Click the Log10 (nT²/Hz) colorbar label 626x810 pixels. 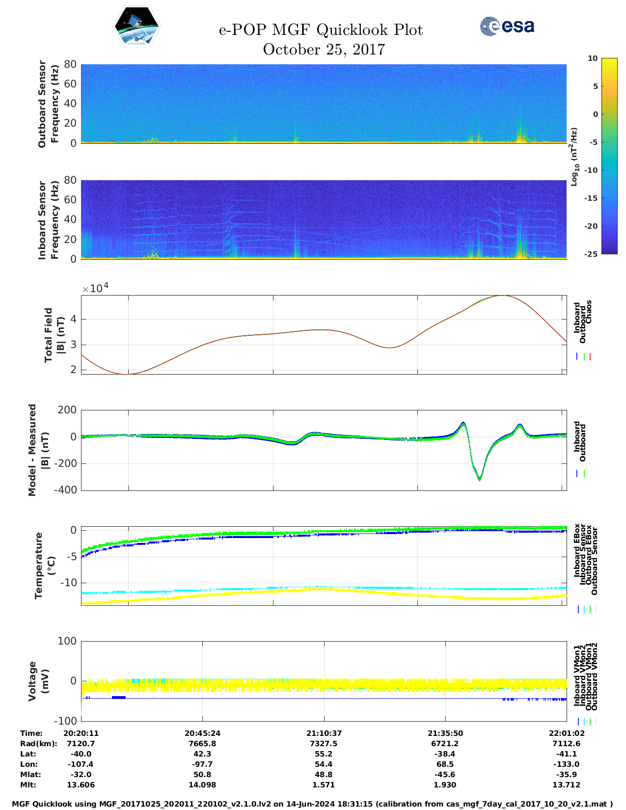[574, 157]
